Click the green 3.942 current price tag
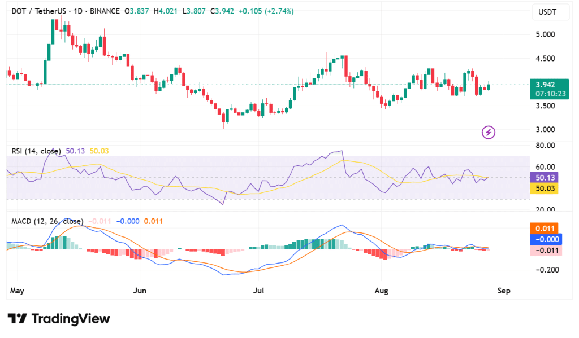 point(545,85)
